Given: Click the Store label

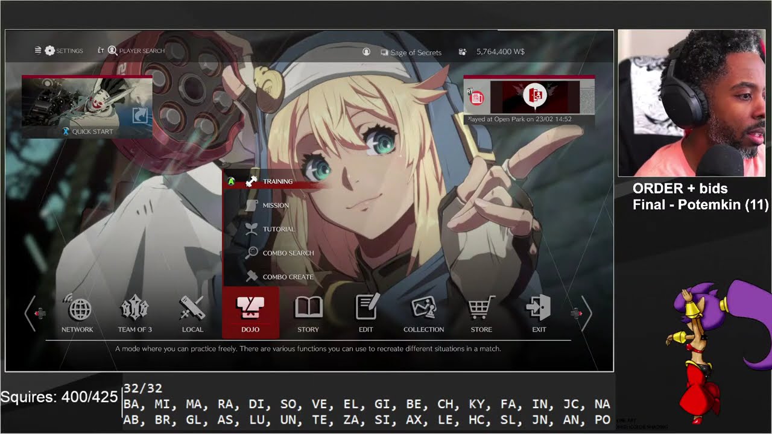Looking at the screenshot, I should pyautogui.click(x=481, y=330).
